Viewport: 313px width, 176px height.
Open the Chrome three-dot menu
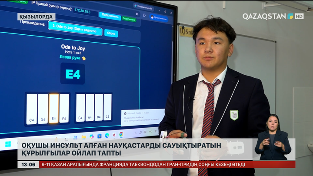coord(171,20)
